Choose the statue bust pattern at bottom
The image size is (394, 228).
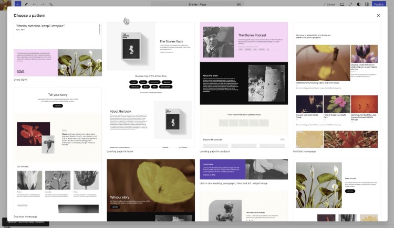[x=244, y=206]
